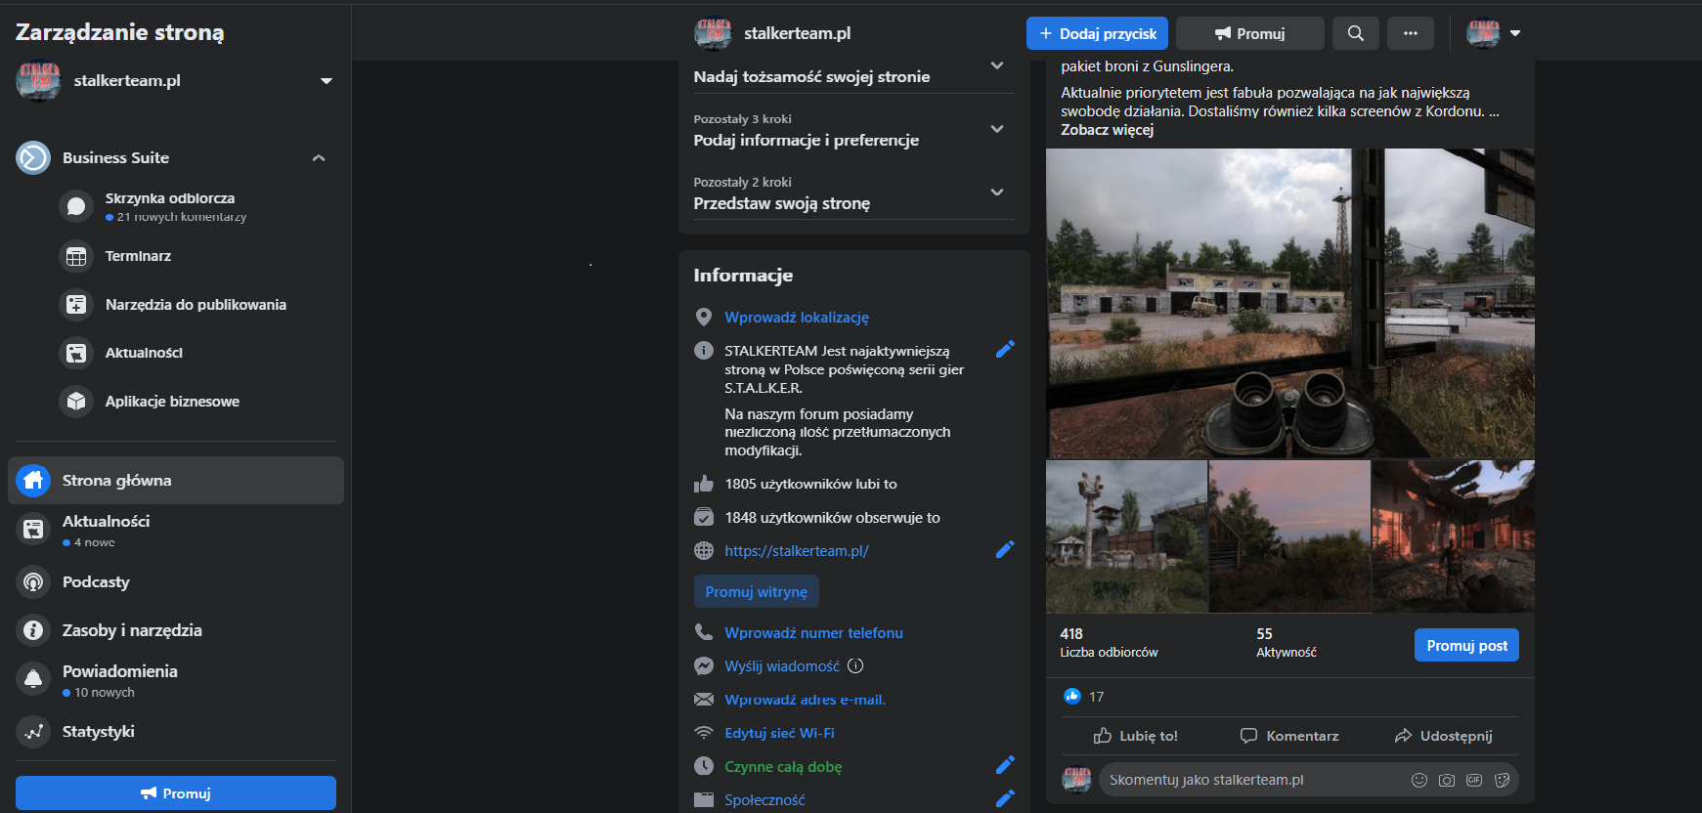This screenshot has height=813, width=1702.
Task: Click Wprowadź lokalizację link
Action: [797, 318]
